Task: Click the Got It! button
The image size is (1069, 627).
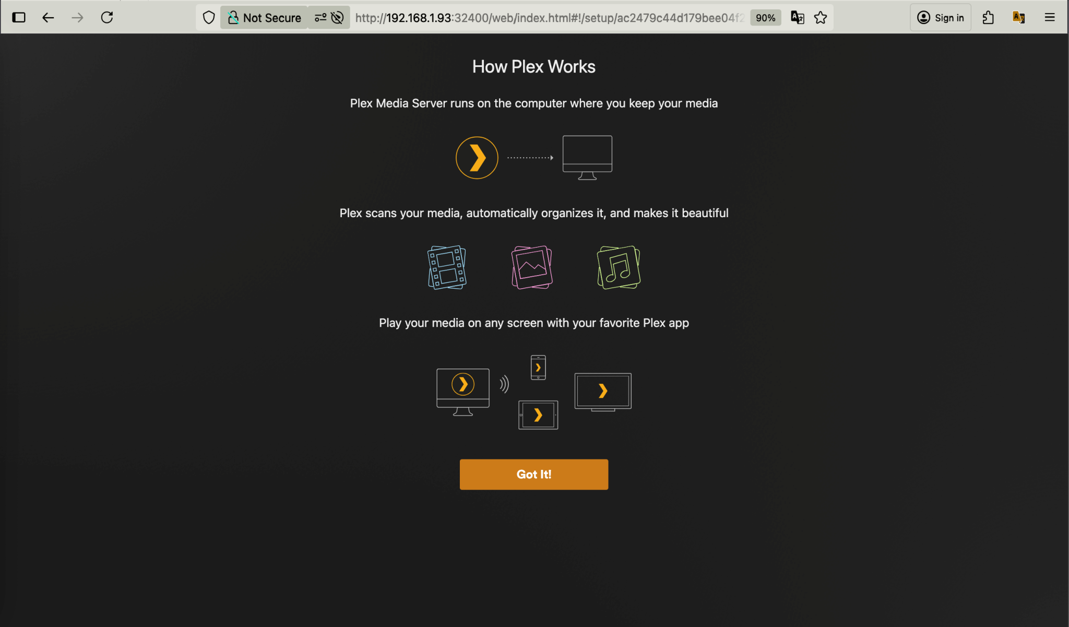Action: tap(533, 474)
